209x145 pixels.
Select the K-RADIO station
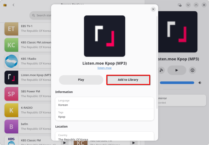coord(28,110)
